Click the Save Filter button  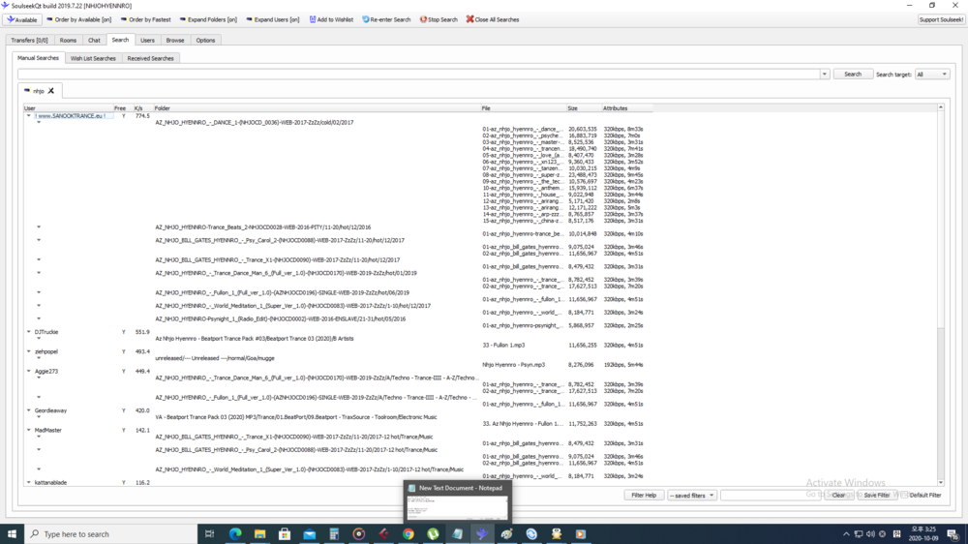(x=876, y=495)
